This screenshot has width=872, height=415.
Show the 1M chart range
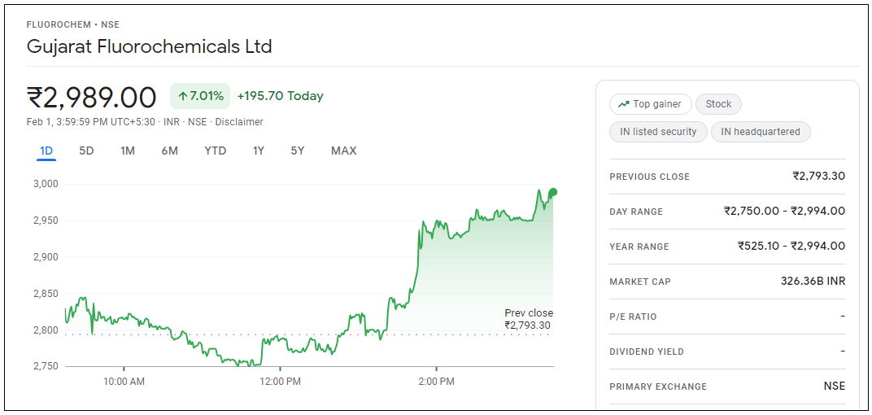[x=128, y=151]
